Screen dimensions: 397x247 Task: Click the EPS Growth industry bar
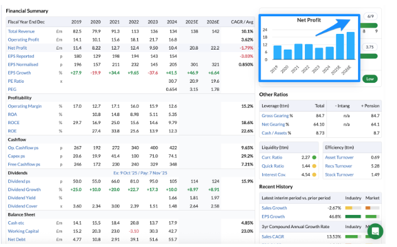click(353, 217)
